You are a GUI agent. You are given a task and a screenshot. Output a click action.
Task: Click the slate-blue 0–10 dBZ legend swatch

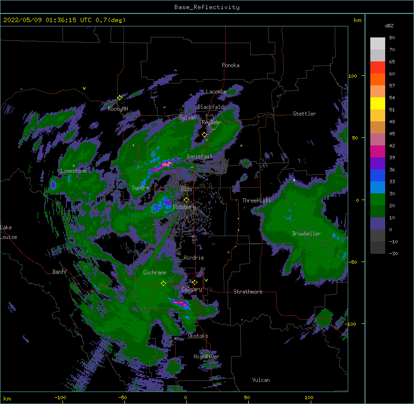coord(377,224)
